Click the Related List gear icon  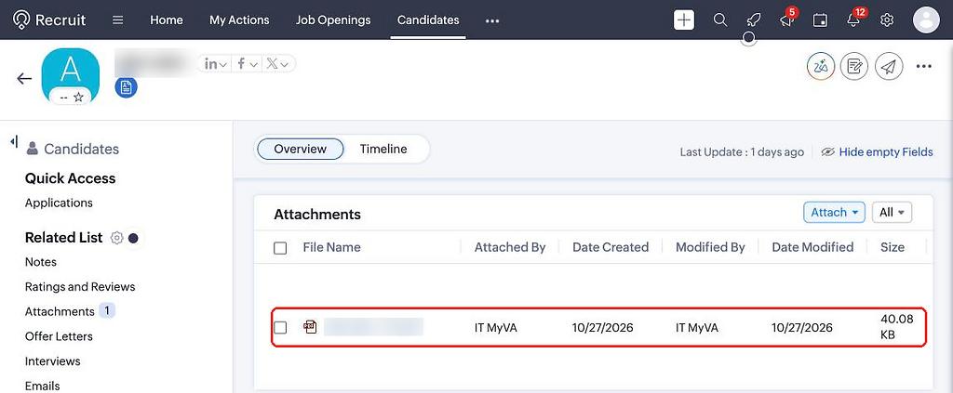(116, 238)
